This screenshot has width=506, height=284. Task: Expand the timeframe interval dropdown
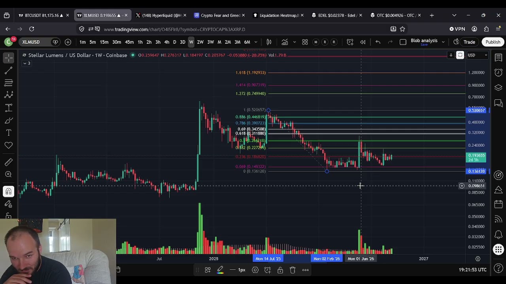click(x=256, y=42)
